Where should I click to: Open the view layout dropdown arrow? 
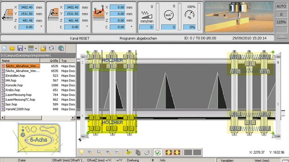36,49
